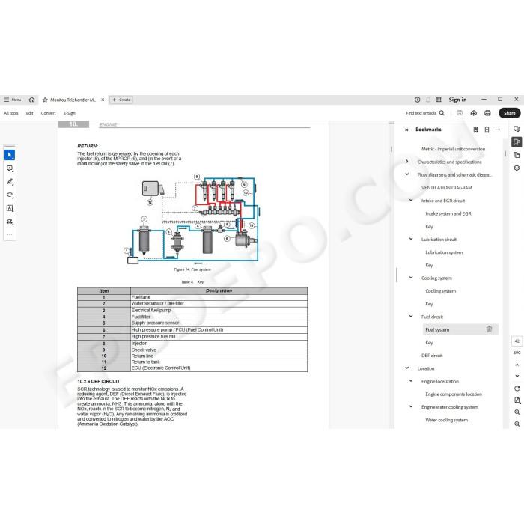The width and height of the screenshot is (524, 524).
Task: Select the arrow selection tool
Action: [x=10, y=155]
